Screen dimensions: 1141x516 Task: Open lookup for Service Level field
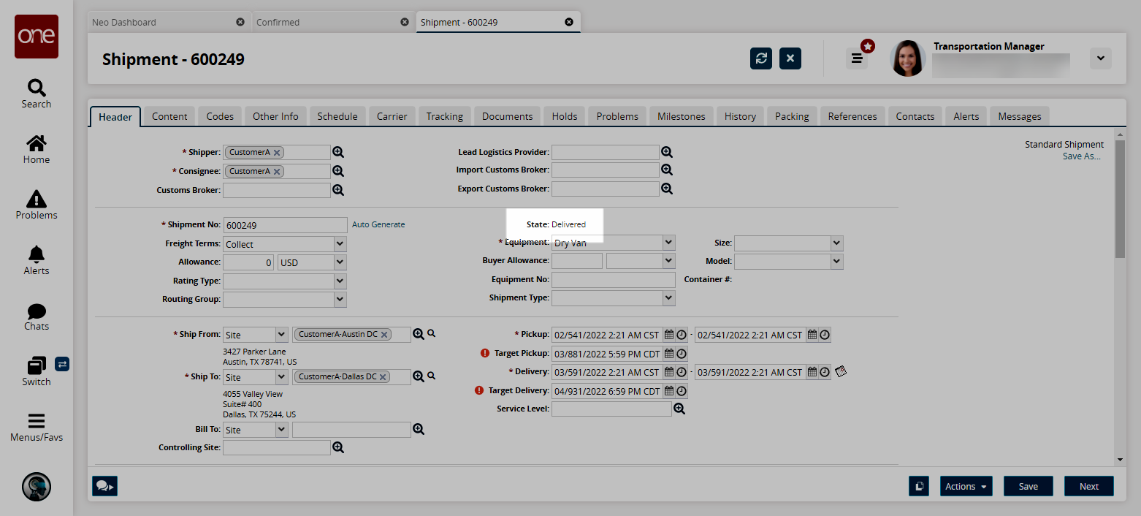[679, 409]
